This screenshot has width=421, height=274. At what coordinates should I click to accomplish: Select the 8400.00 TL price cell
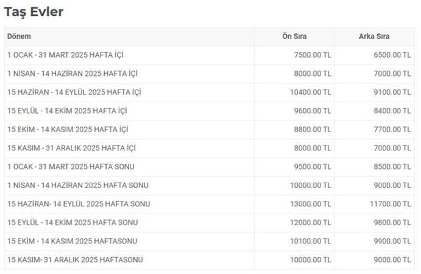(x=392, y=111)
